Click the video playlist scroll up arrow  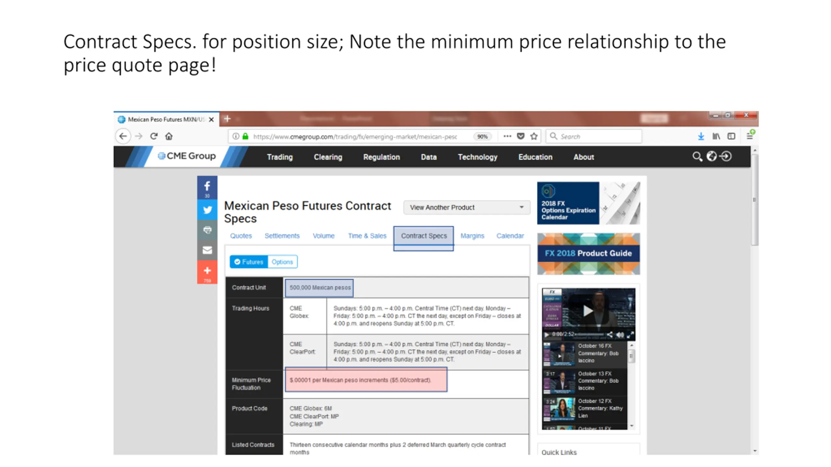coord(631,345)
